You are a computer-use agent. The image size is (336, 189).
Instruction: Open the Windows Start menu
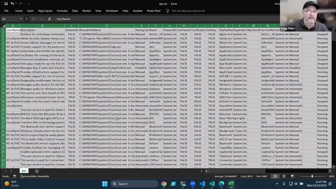105,184
